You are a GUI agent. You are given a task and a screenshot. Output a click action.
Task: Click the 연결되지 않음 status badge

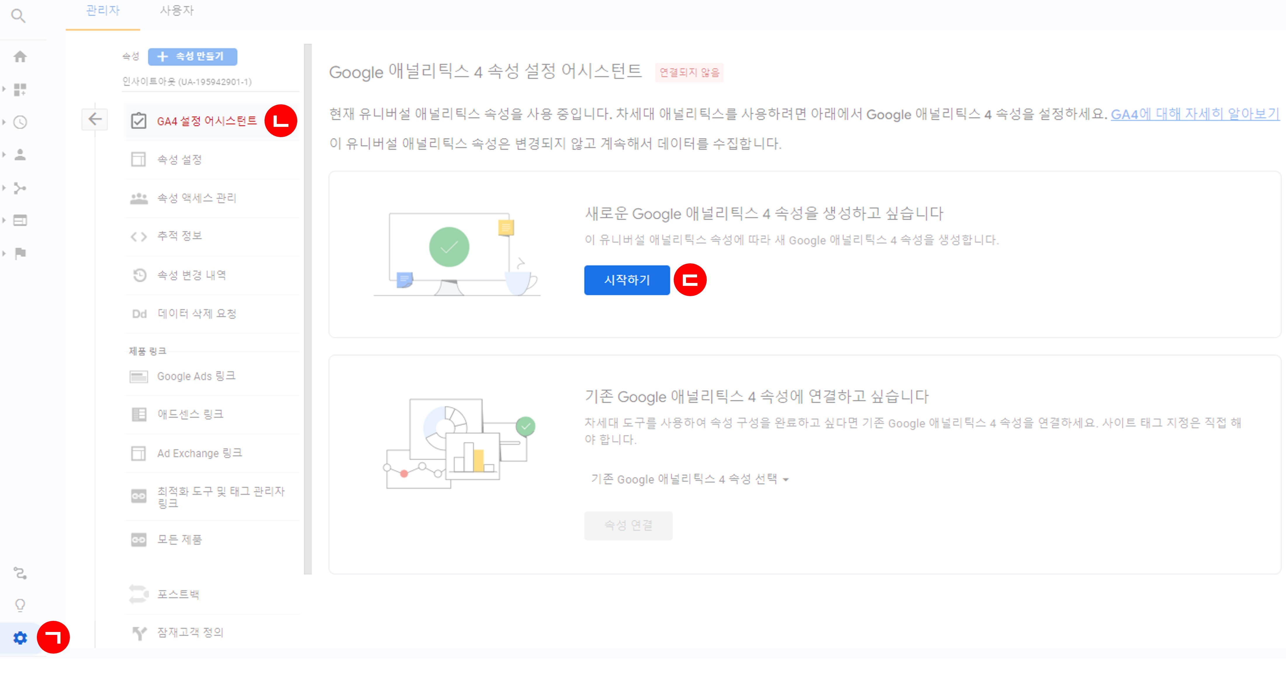[689, 73]
